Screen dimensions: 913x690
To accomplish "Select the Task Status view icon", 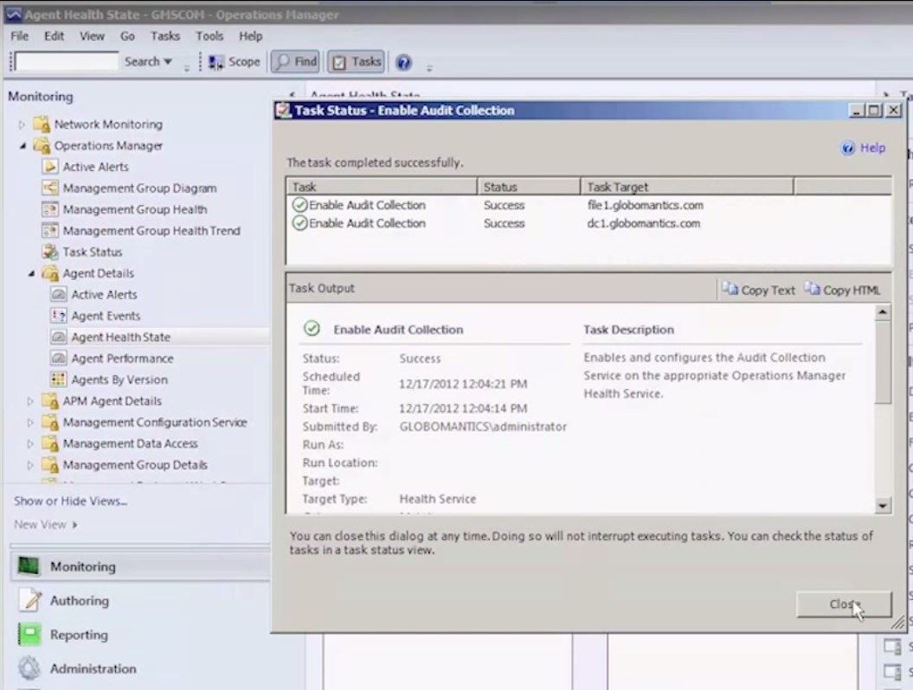I will click(x=49, y=252).
